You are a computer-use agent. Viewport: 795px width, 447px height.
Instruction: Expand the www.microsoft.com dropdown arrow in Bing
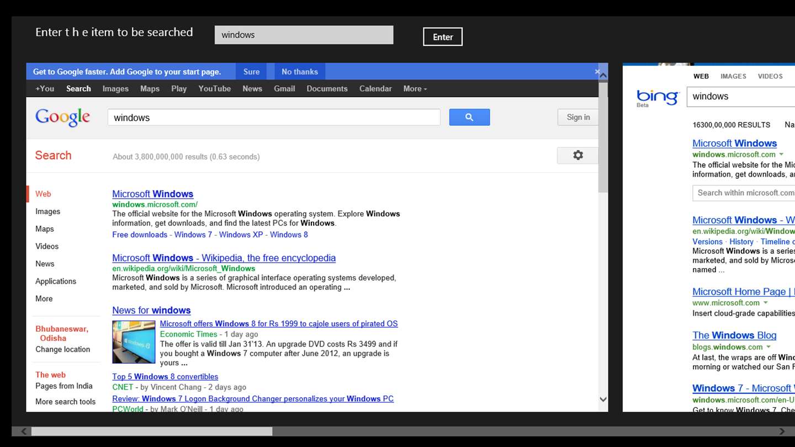pos(766,303)
